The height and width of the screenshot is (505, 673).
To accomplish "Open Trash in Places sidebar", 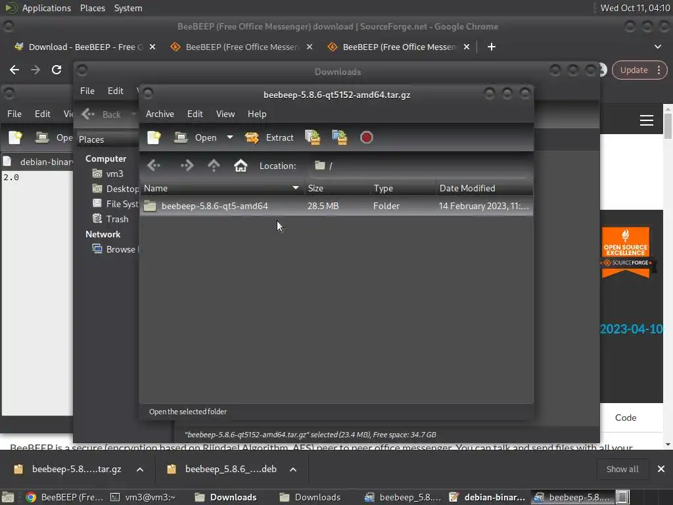I will coord(110,219).
